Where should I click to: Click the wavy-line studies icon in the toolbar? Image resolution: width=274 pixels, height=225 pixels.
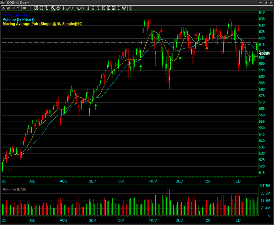pos(9,8)
